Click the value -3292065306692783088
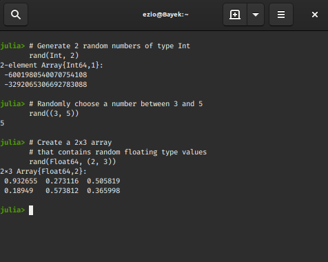Image resolution: width=328 pixels, height=262 pixels. 45,84
